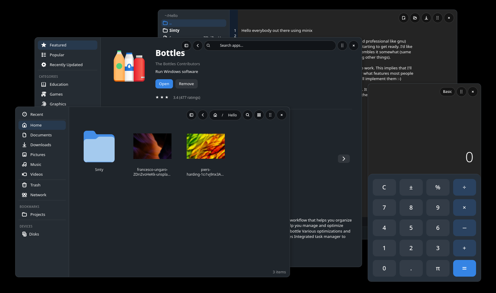Image resolution: width=496 pixels, height=293 pixels.
Task: Clear the calculator with C
Action: (x=384, y=187)
